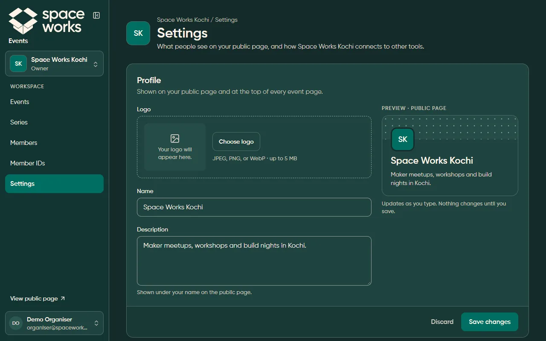This screenshot has width=546, height=341.
Task: Click the "Space Works Kochi / Settings" breadcrumb
Action: [197, 20]
